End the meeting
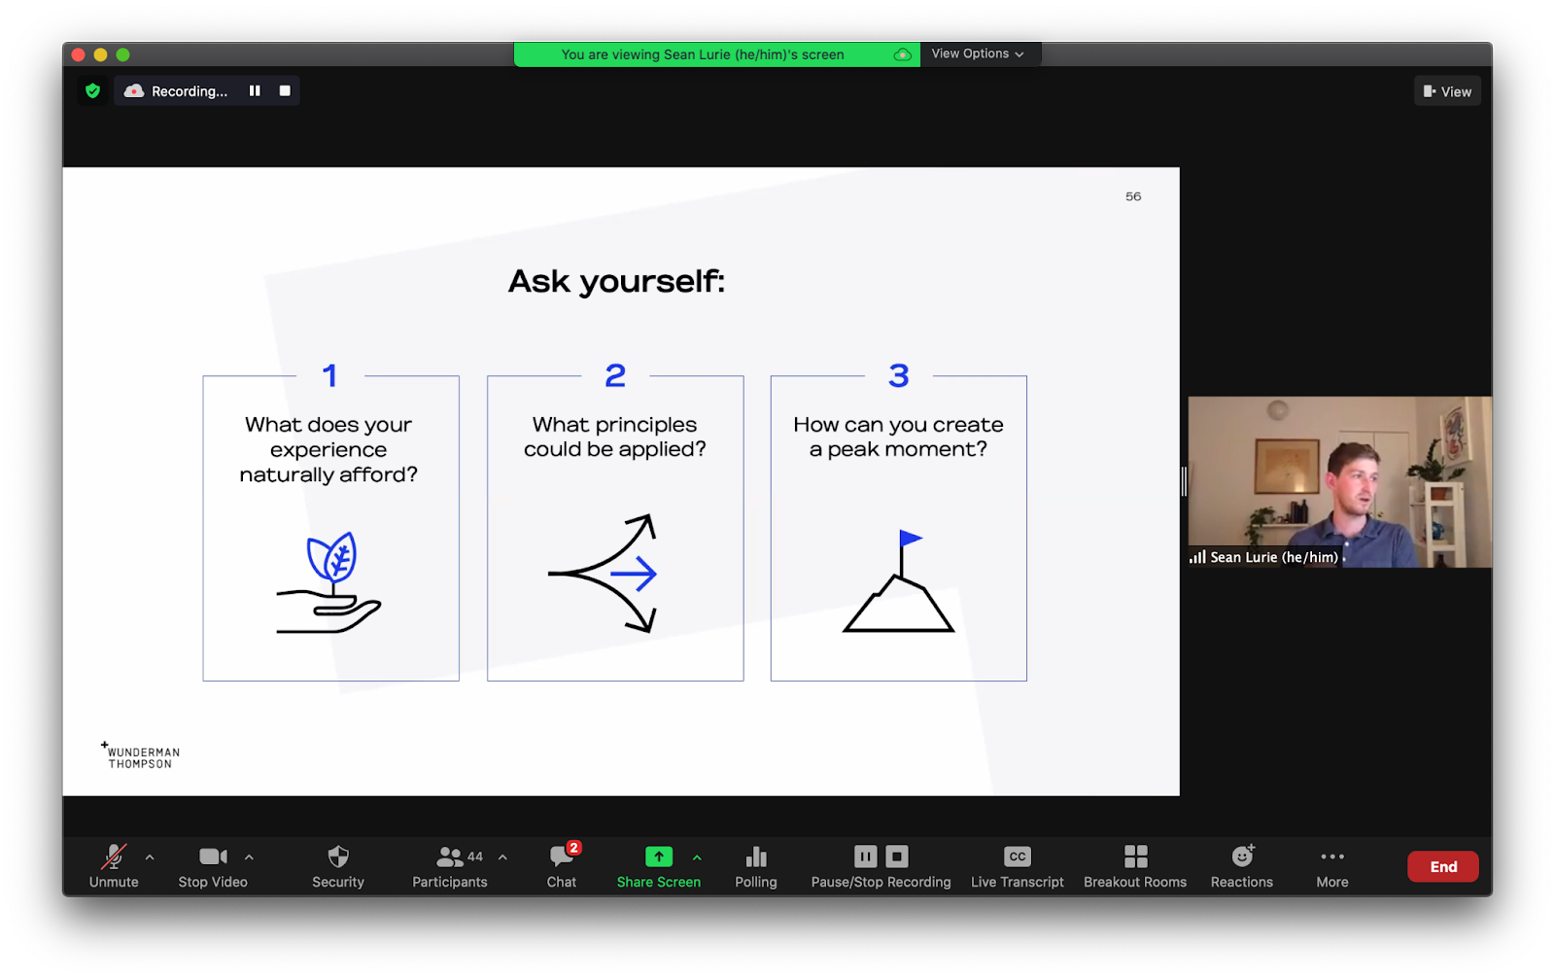This screenshot has width=1555, height=979. pyautogui.click(x=1443, y=866)
